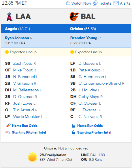Click the Orioles bird logo
132x168 pixels.
(74, 16)
